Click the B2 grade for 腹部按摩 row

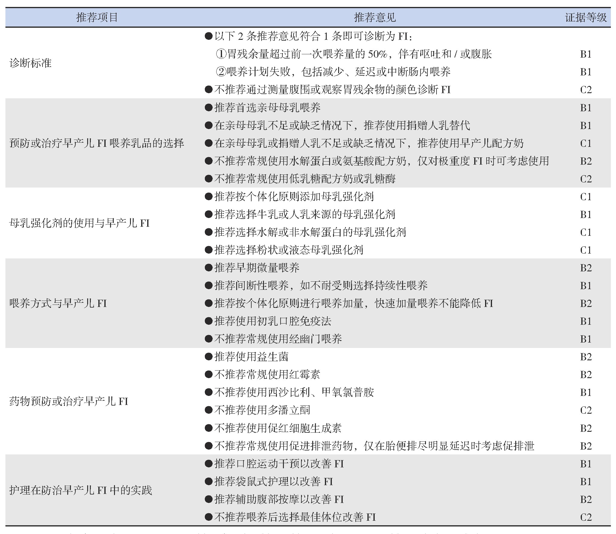pyautogui.click(x=586, y=500)
